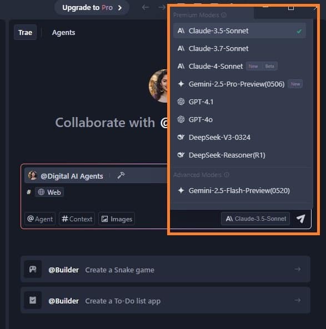The width and height of the screenshot is (326, 329).
Task: Click the back navigation arrow in title bar
Action: pyautogui.click(x=146, y=8)
